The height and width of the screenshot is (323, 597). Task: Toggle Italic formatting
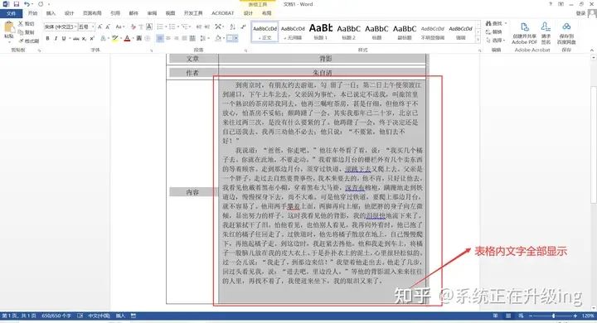point(56,38)
